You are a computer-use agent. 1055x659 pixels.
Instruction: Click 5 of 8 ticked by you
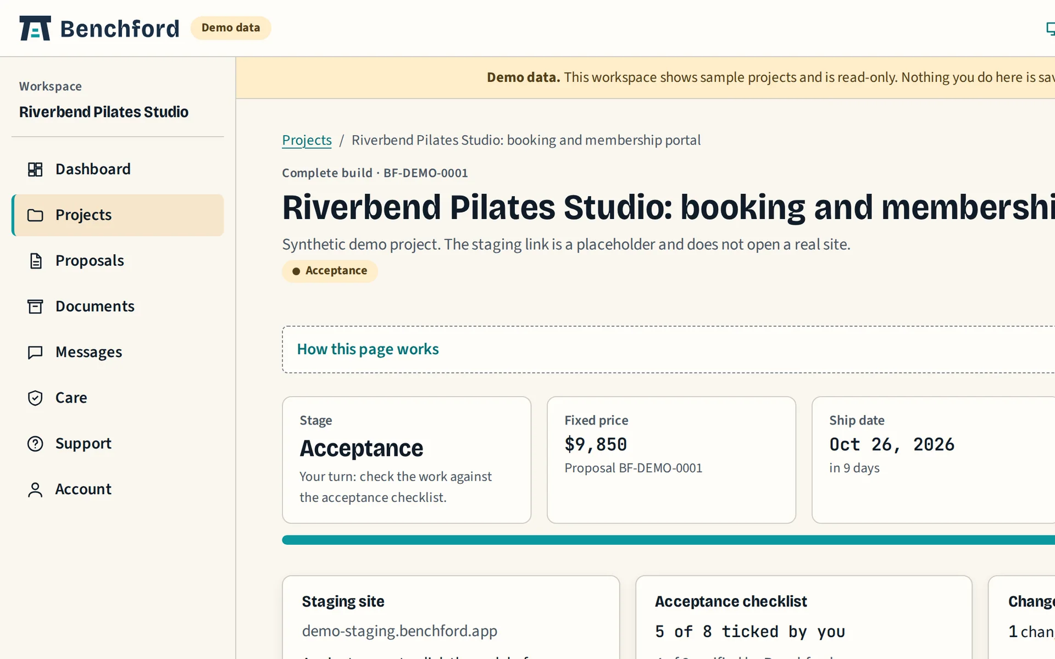750,632
